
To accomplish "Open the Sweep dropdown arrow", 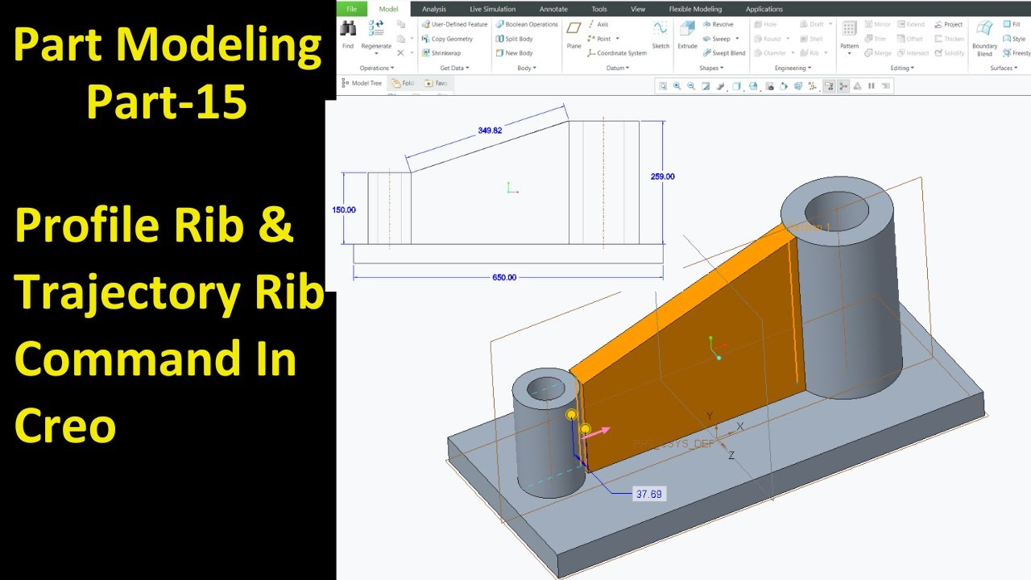I will [738, 39].
